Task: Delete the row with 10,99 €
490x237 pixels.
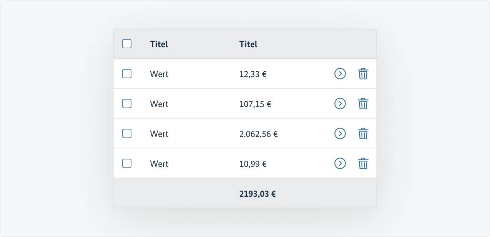Action: [363, 163]
